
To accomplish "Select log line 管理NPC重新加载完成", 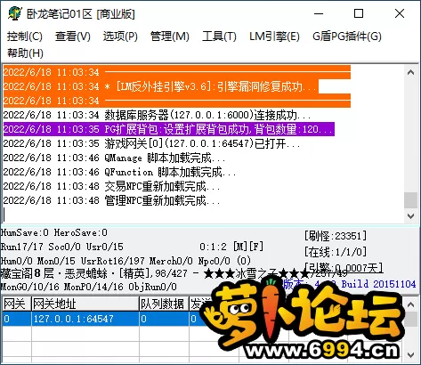I will tap(112, 200).
